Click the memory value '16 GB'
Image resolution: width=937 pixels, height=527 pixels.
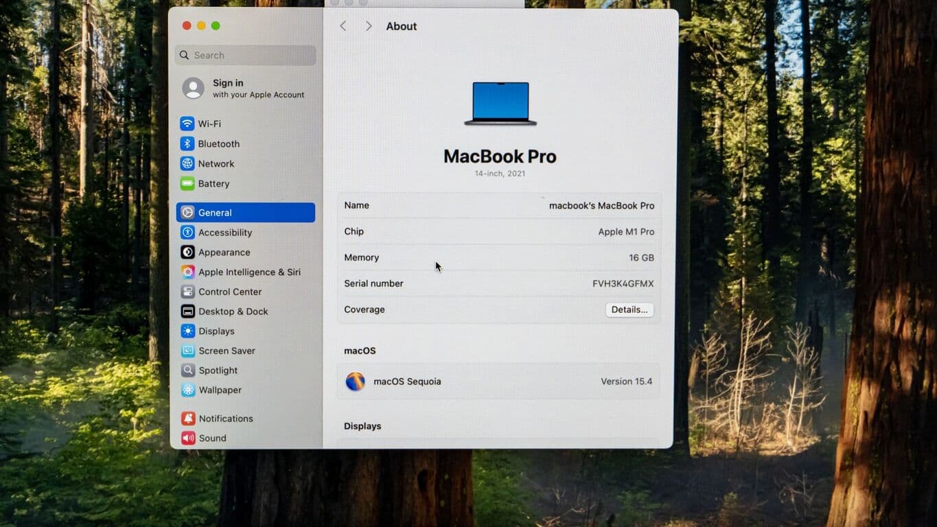pyautogui.click(x=641, y=258)
